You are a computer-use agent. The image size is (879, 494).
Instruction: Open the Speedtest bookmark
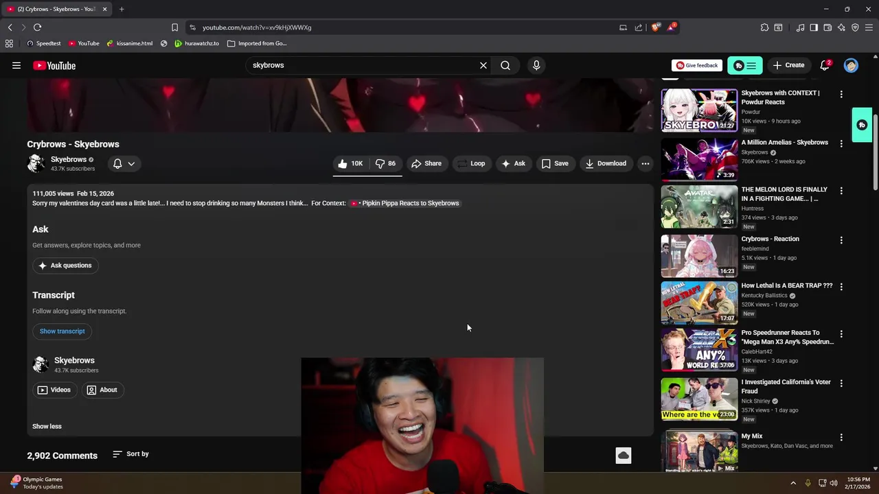[x=44, y=43]
